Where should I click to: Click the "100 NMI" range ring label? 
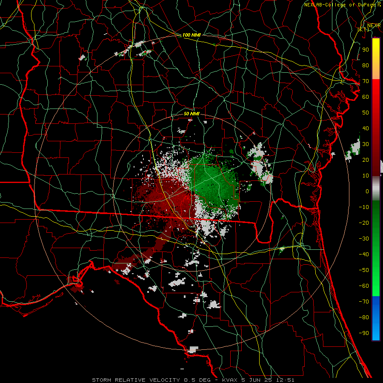tap(191, 35)
